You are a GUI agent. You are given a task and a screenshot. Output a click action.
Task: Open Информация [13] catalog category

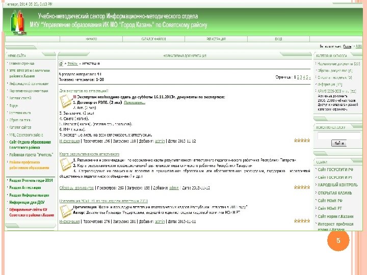330,85
